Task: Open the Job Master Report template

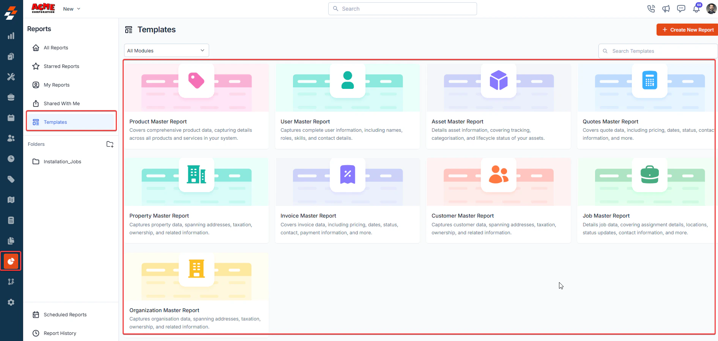Action: pyautogui.click(x=647, y=200)
